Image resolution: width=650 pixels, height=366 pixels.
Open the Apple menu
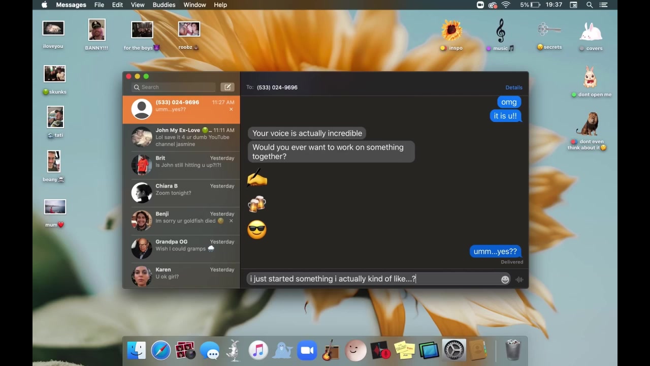(x=44, y=5)
